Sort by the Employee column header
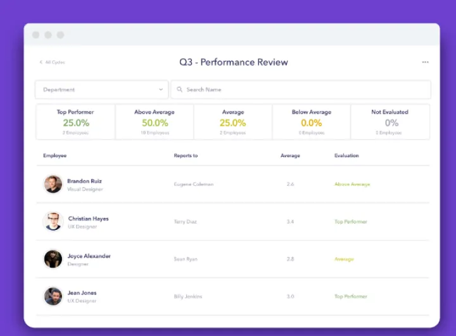This screenshot has height=336, width=456. point(55,155)
